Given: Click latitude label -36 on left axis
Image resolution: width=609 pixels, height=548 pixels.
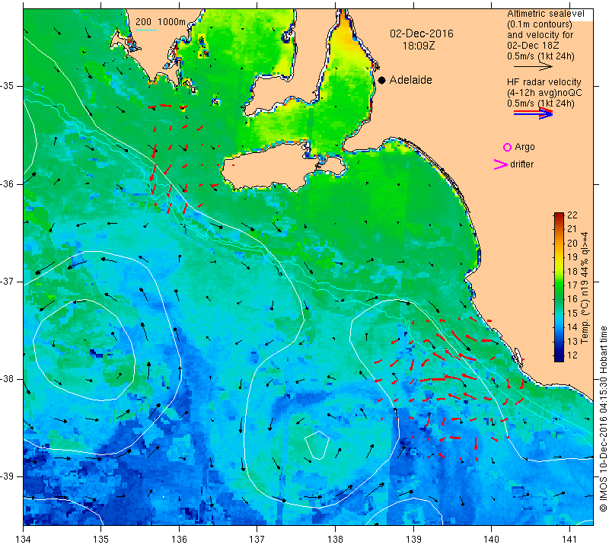Looking at the screenshot, I should coord(8,183).
